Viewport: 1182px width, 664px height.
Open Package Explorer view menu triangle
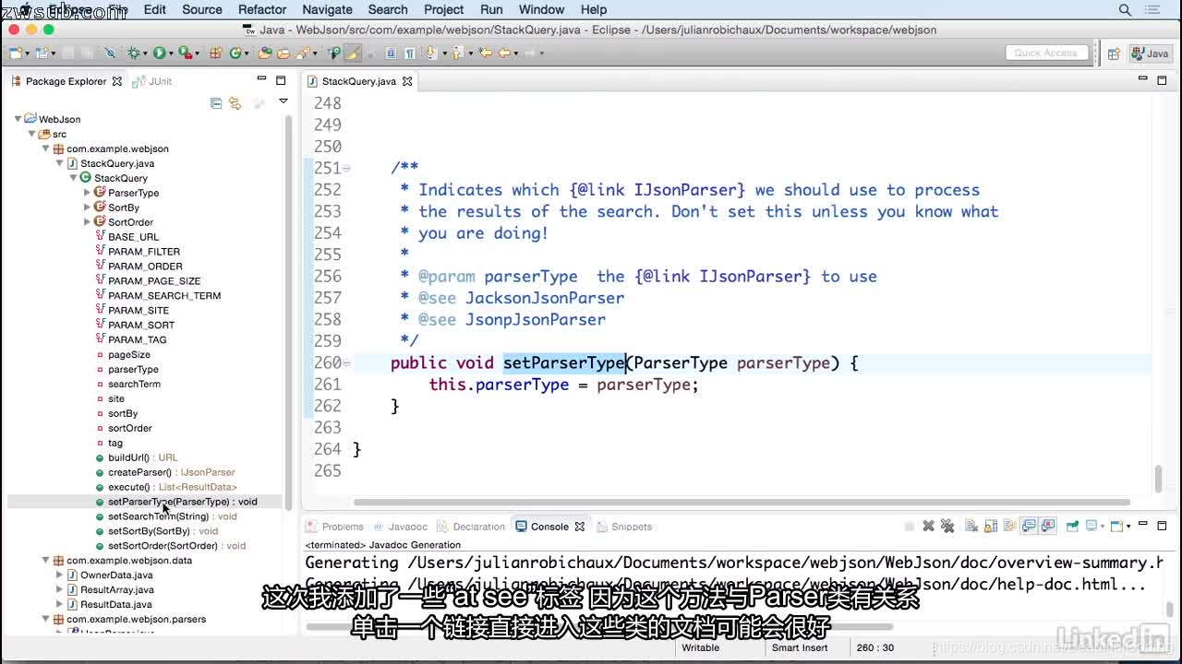(x=283, y=101)
